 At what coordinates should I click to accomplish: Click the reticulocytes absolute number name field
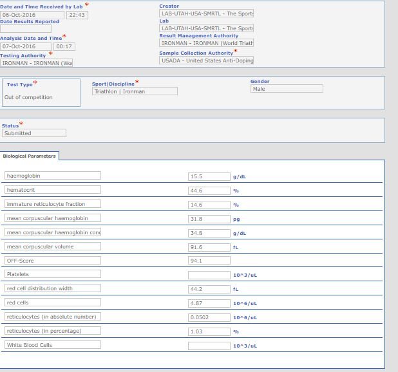(x=53, y=317)
